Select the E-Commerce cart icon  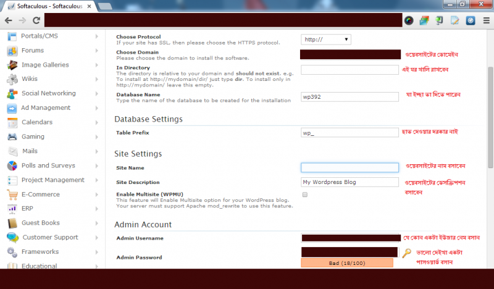click(12, 195)
